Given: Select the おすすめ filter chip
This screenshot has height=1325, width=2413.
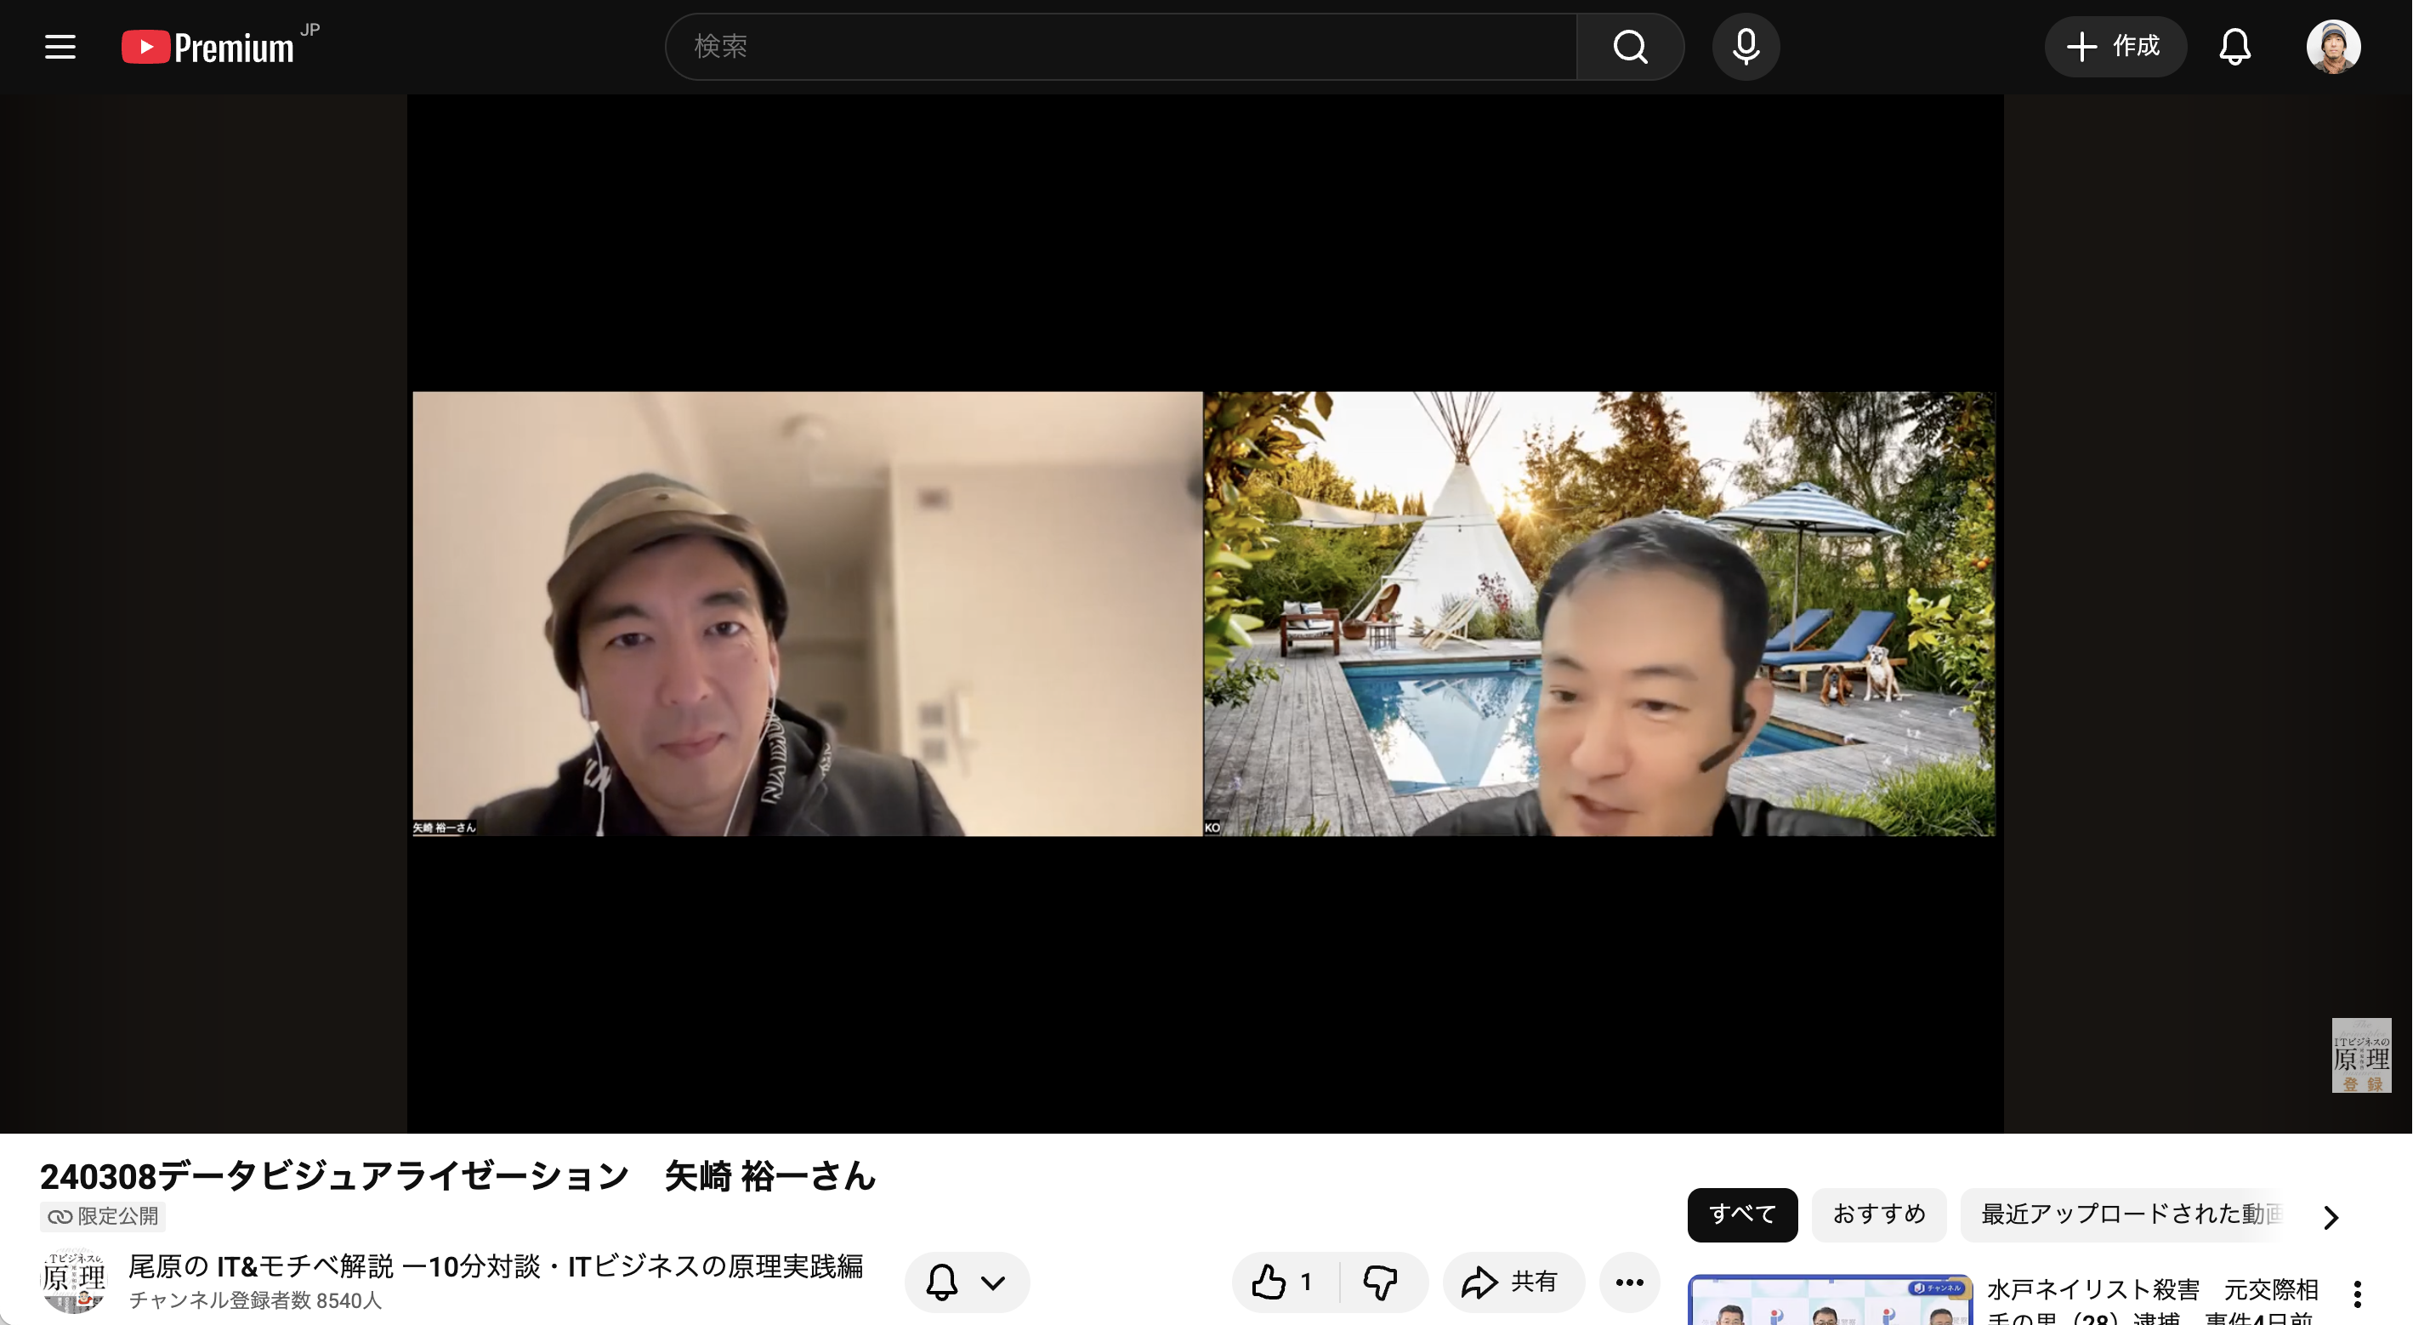Looking at the screenshot, I should click(1878, 1214).
